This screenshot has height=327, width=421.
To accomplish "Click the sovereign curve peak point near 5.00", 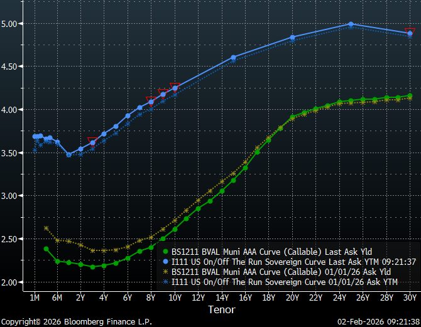I will tap(351, 24).
